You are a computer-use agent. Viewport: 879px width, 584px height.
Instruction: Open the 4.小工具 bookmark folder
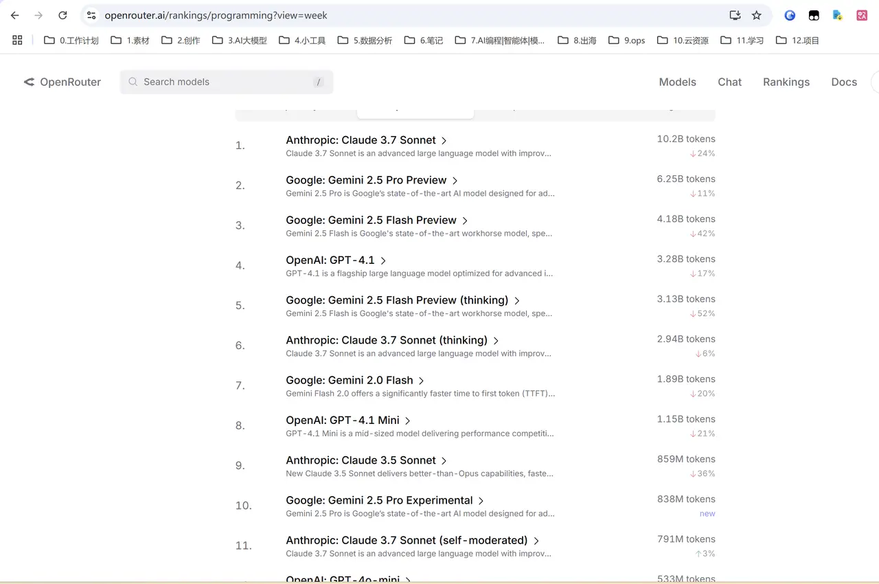pyautogui.click(x=302, y=41)
